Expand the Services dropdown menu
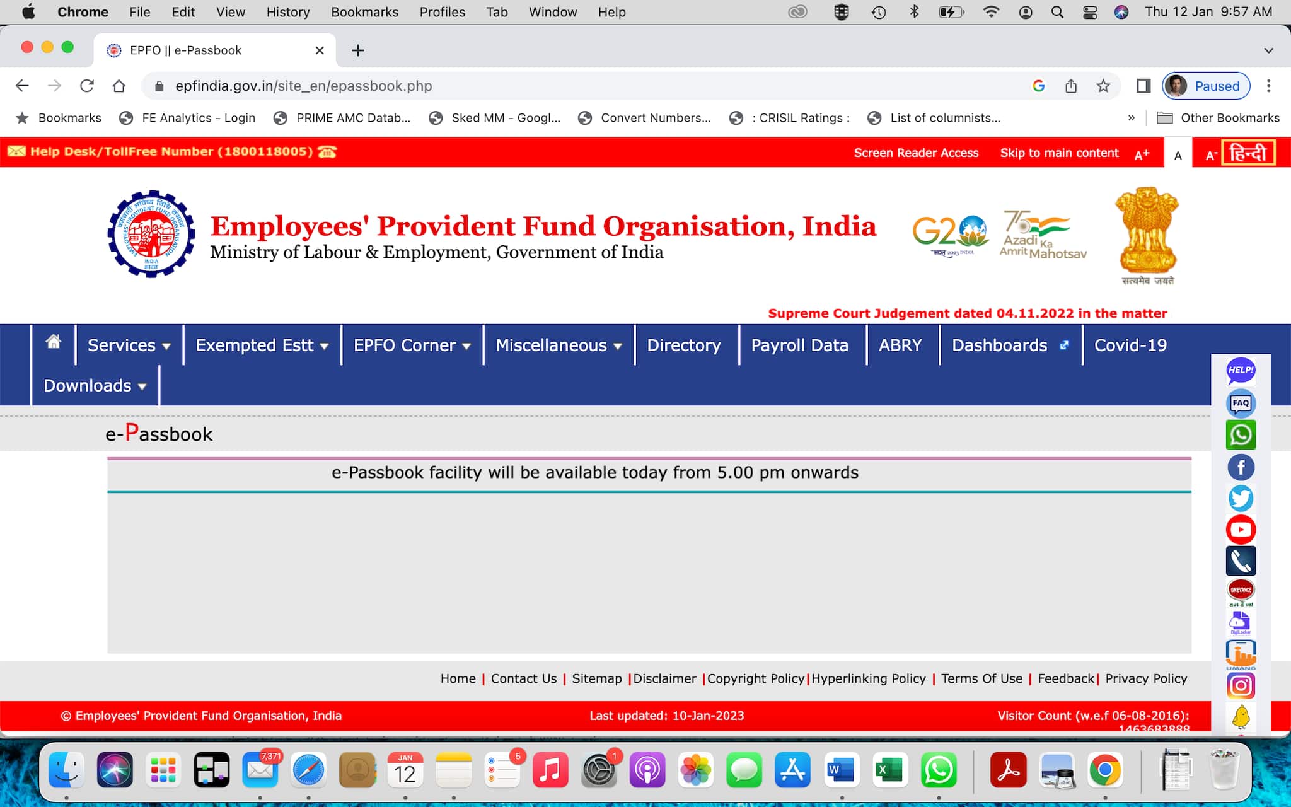Screen dimensions: 1291x807 point(129,345)
